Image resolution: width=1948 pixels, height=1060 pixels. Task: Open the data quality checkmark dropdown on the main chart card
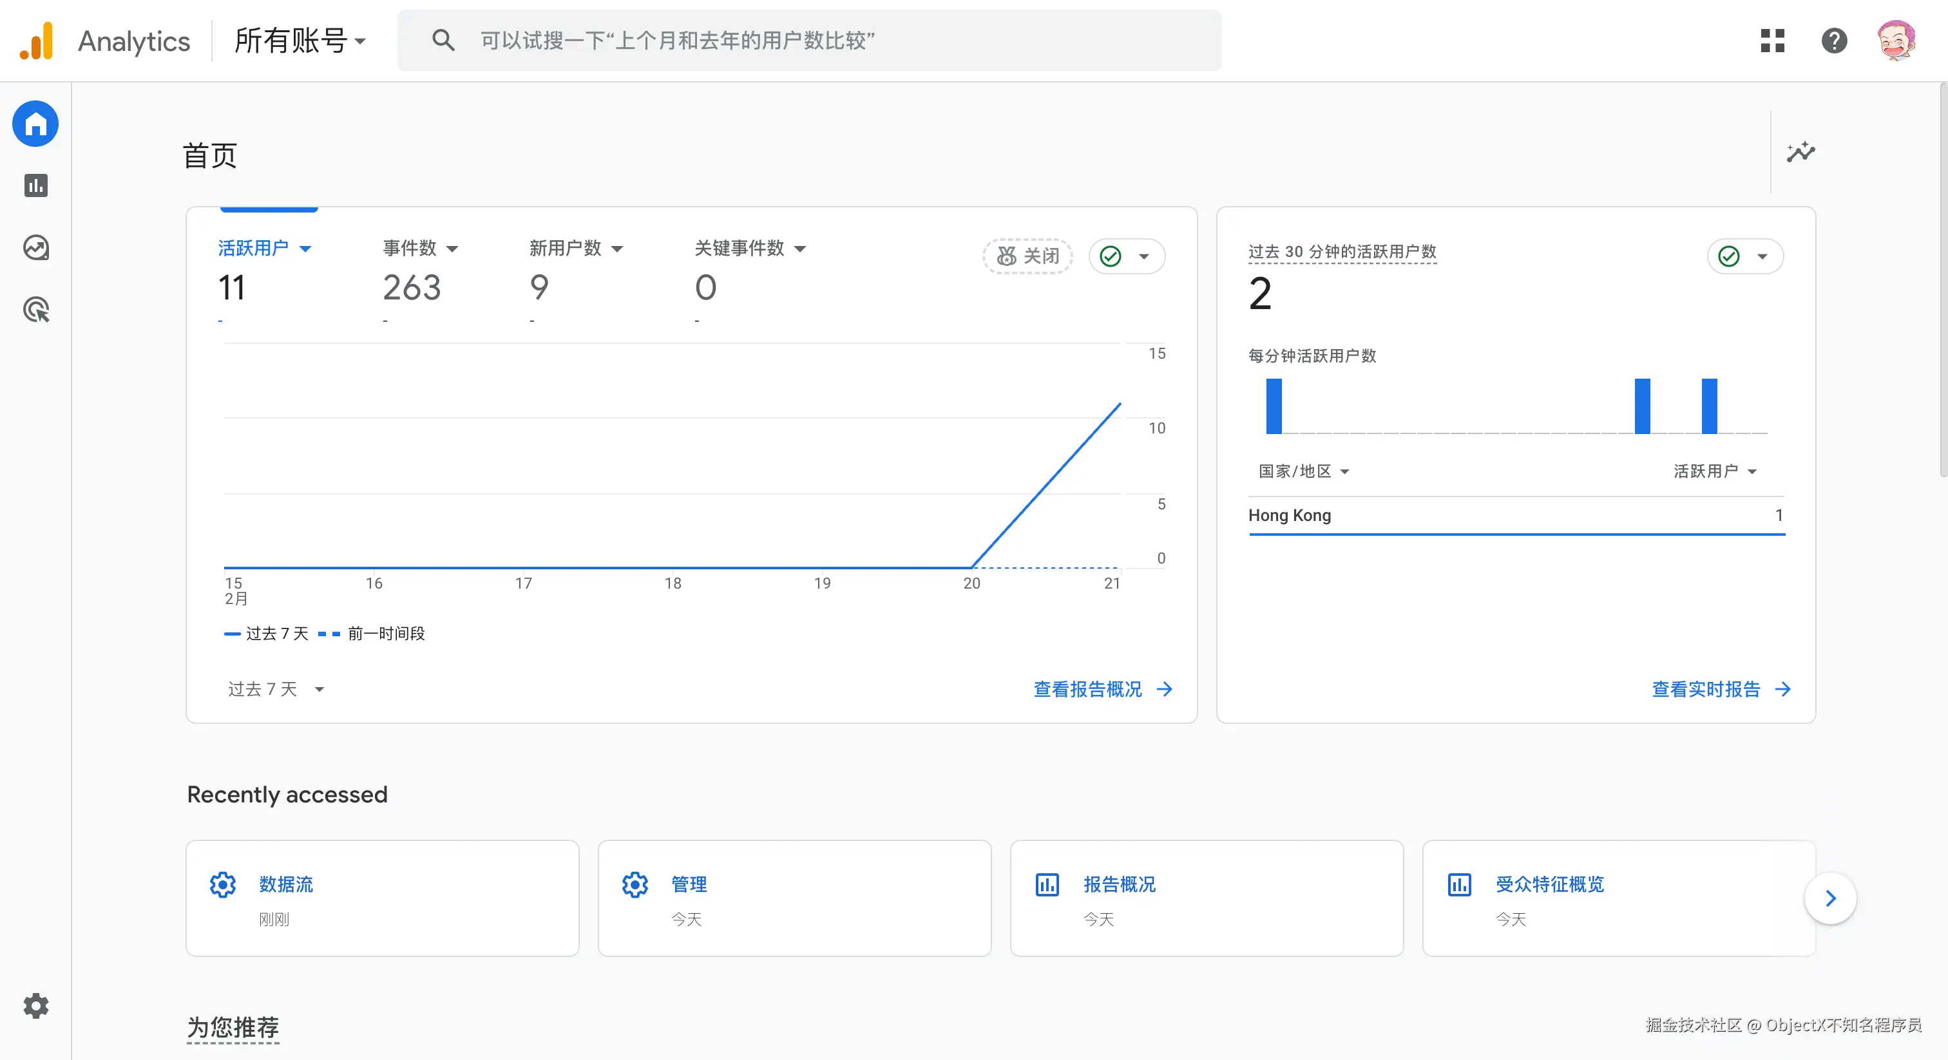(x=1127, y=256)
